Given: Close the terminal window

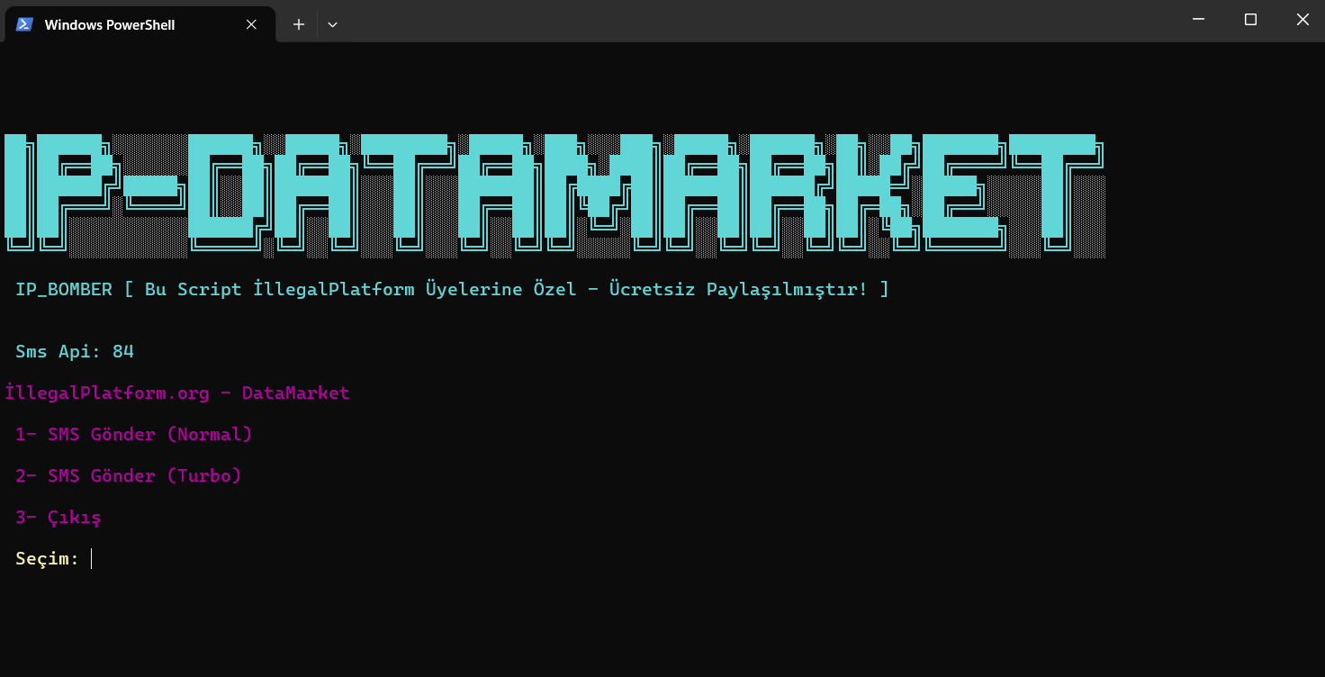Looking at the screenshot, I should point(1302,20).
